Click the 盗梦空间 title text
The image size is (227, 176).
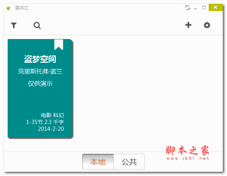[x=40, y=59]
